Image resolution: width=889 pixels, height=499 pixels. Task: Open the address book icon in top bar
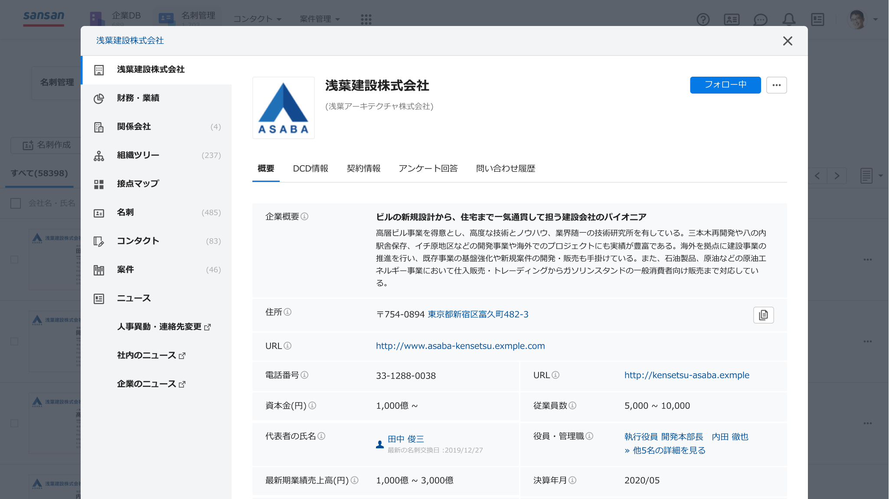[x=732, y=19]
